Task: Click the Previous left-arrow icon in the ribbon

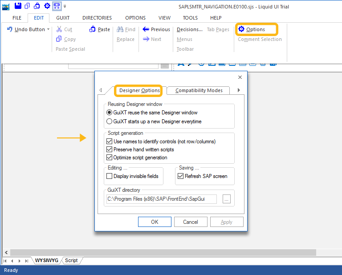Action: (146, 29)
